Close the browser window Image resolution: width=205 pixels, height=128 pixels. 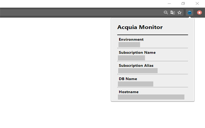(x=197, y=4)
